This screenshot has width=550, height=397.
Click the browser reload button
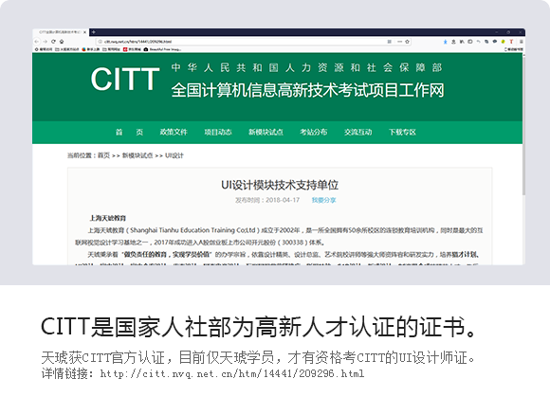(x=53, y=42)
